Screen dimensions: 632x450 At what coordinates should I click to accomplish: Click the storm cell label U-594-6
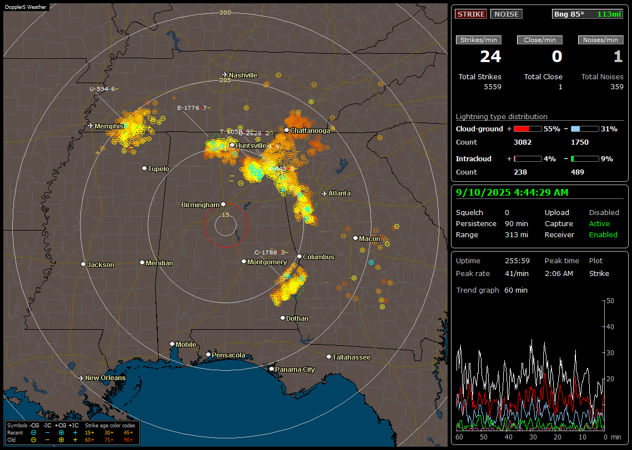point(104,89)
